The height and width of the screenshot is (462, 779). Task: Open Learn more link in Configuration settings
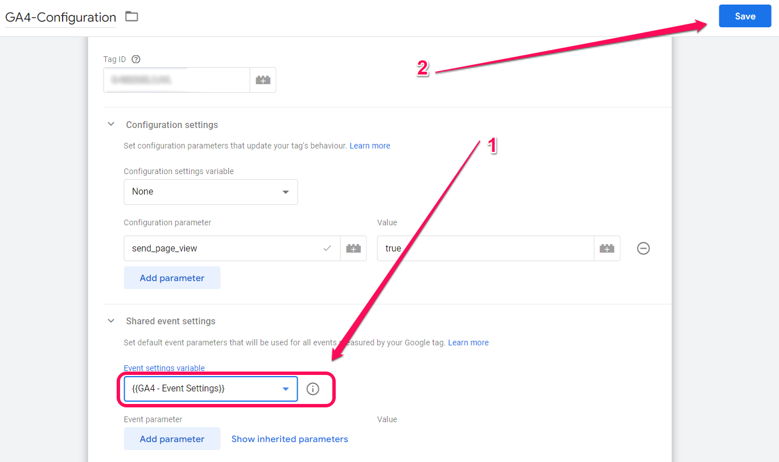(370, 146)
